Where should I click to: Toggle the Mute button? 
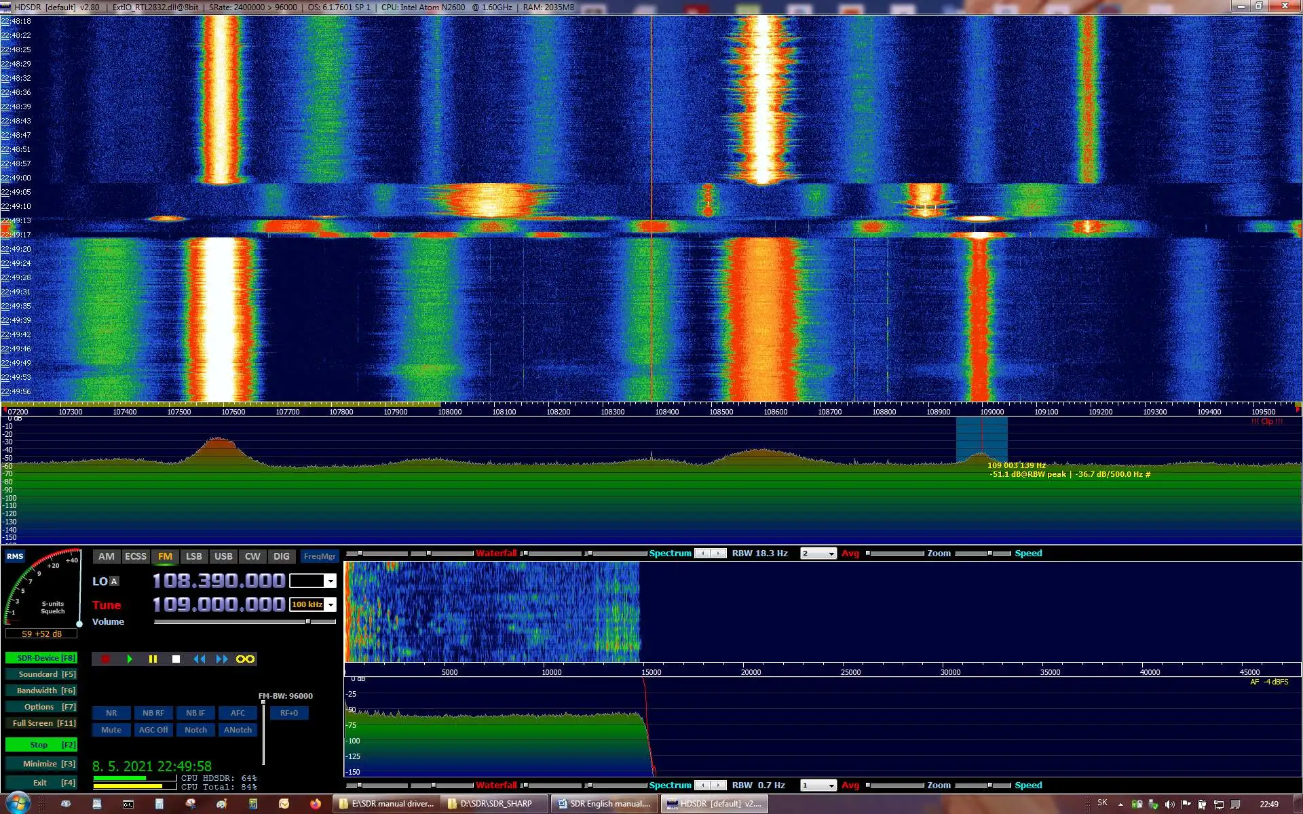tap(111, 730)
